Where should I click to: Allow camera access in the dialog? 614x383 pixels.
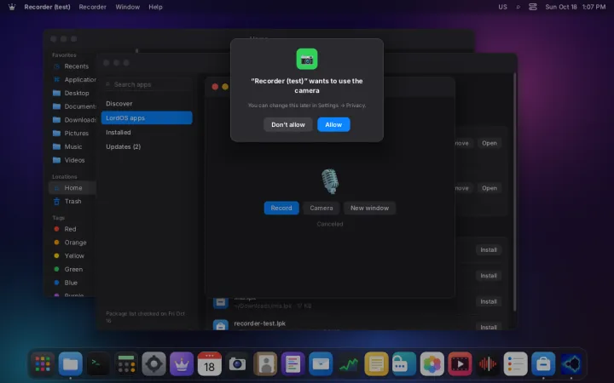[x=333, y=124]
